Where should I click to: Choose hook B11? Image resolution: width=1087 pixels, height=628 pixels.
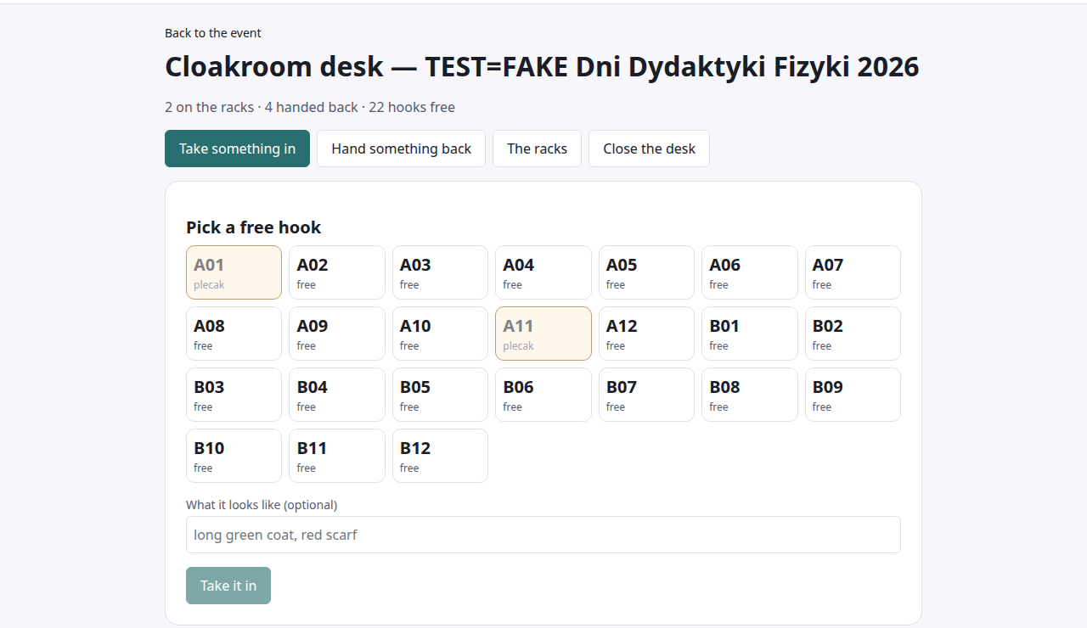[x=337, y=456]
